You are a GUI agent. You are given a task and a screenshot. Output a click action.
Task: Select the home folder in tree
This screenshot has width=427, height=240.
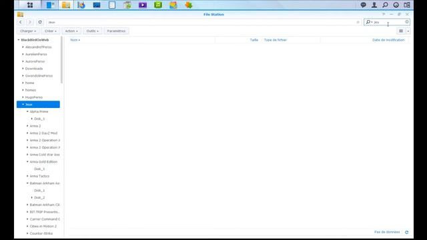[29, 83]
